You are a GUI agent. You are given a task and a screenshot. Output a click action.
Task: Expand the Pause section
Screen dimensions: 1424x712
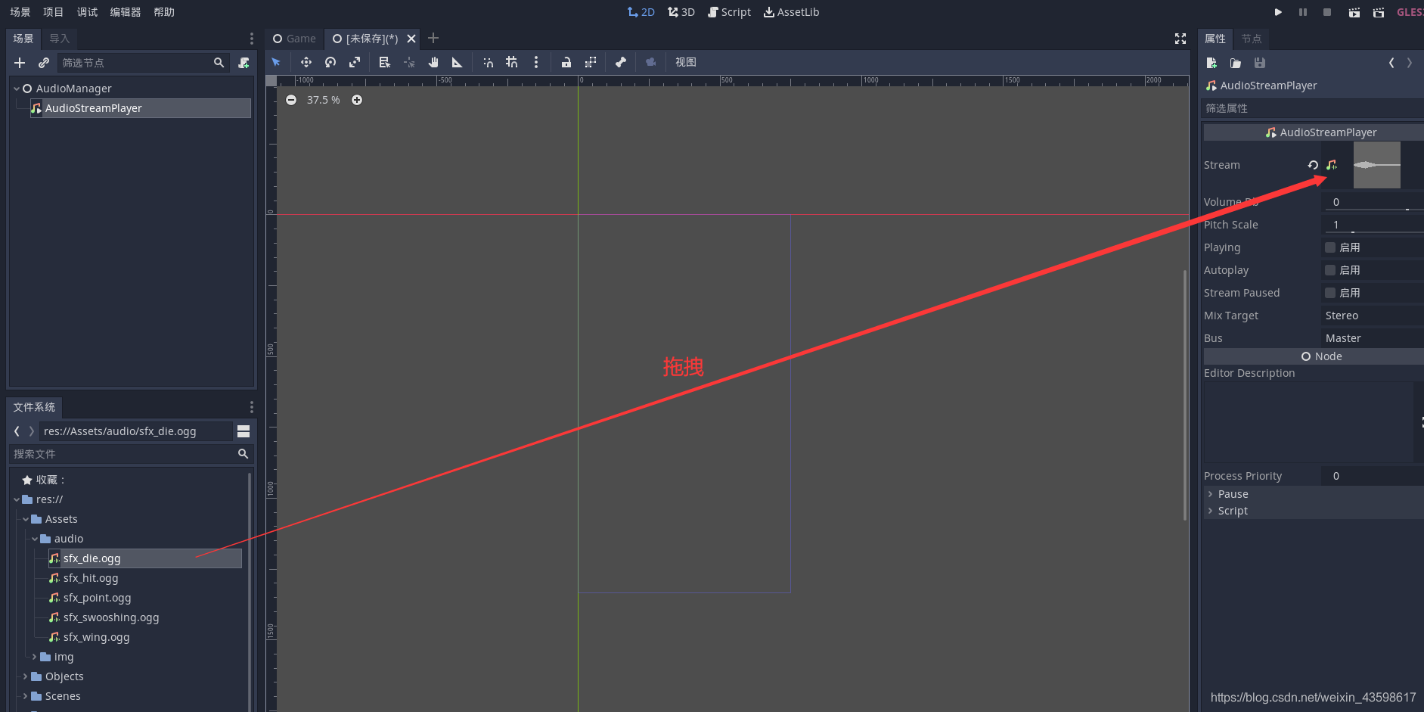1313,494
